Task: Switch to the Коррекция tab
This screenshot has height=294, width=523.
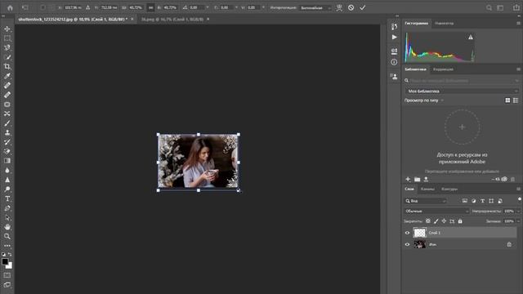Action: click(443, 69)
